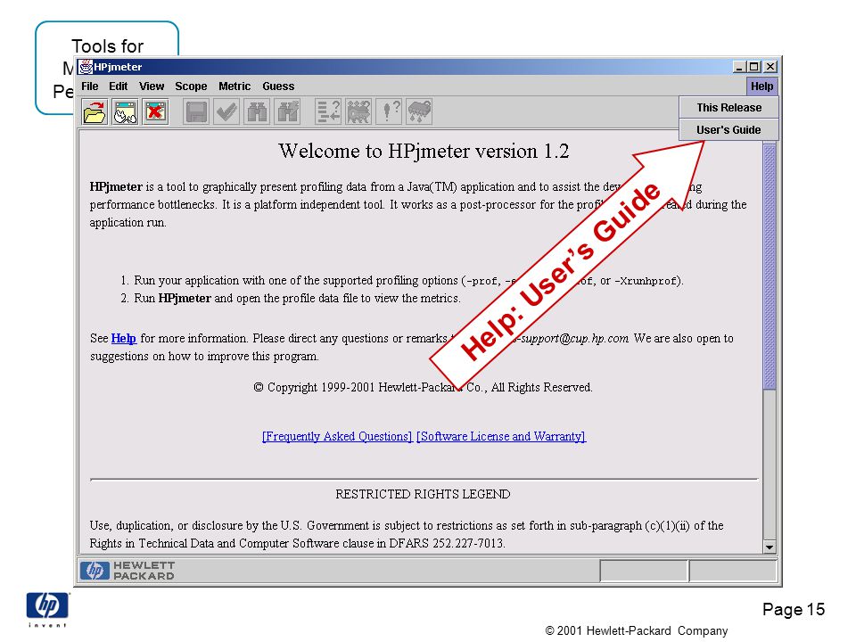The height and width of the screenshot is (642, 856).
Task: Click the binoculars find icon
Action: [257, 112]
